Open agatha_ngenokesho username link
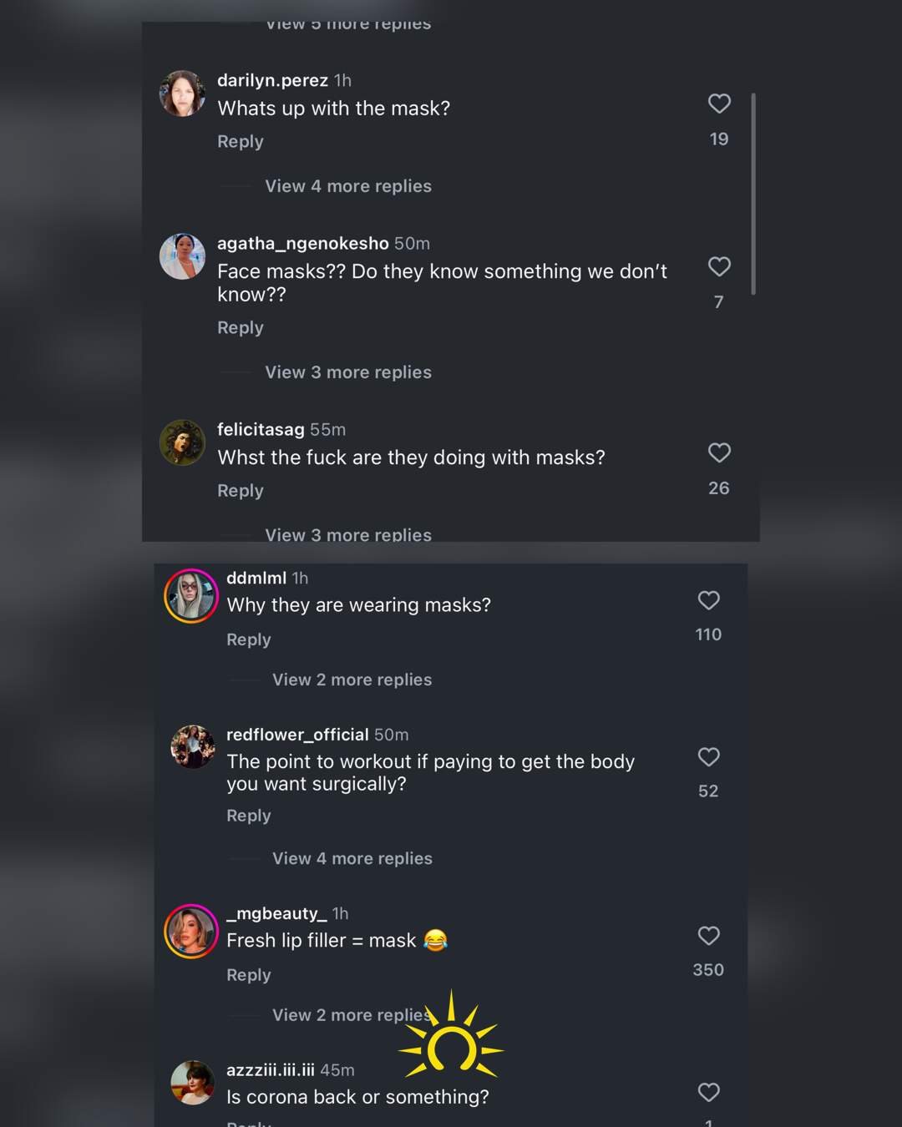Screen dimensions: 902x1127 click(x=302, y=244)
